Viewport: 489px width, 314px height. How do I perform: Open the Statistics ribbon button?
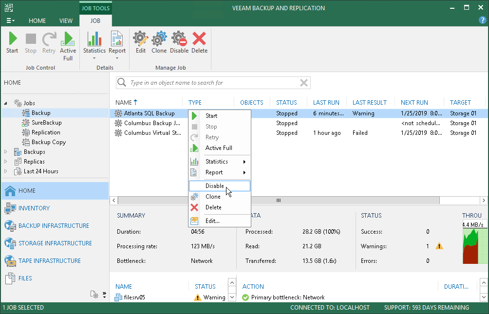pyautogui.click(x=94, y=46)
